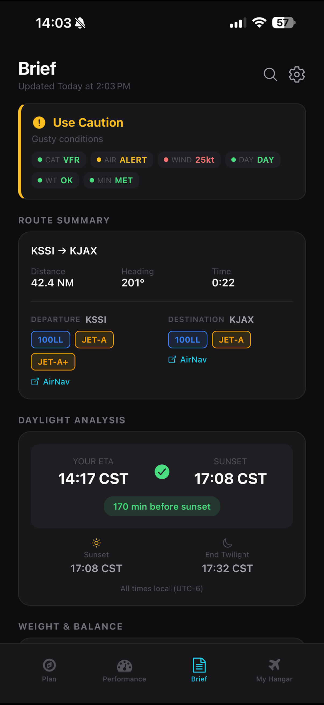
Task: Tap the My Hangar airplane icon
Action: 274,664
